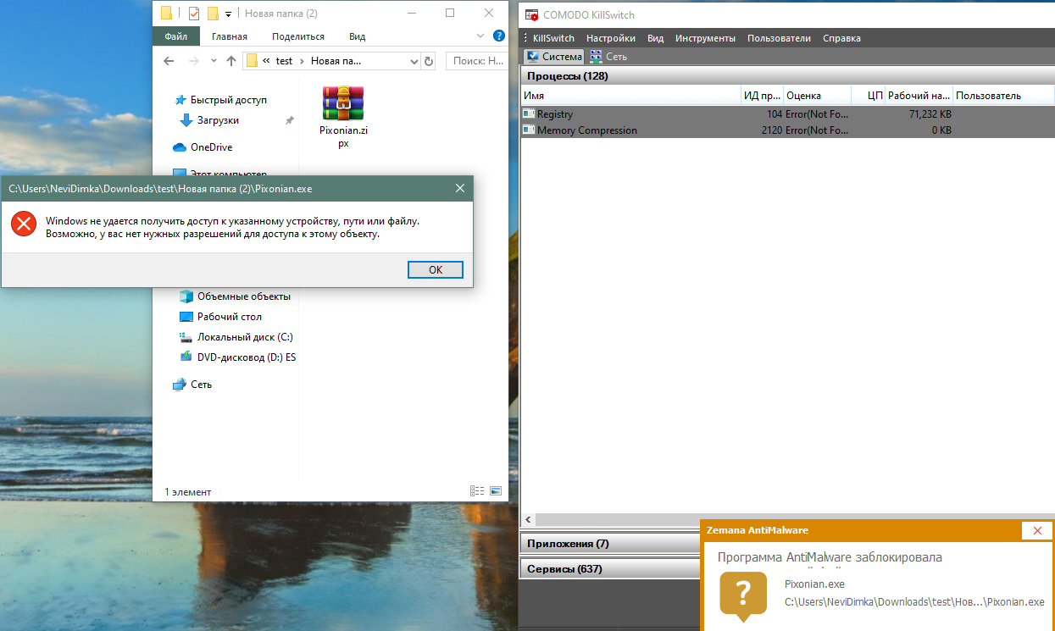
Task: Sort by Рабочий на... column header
Action: (x=919, y=96)
